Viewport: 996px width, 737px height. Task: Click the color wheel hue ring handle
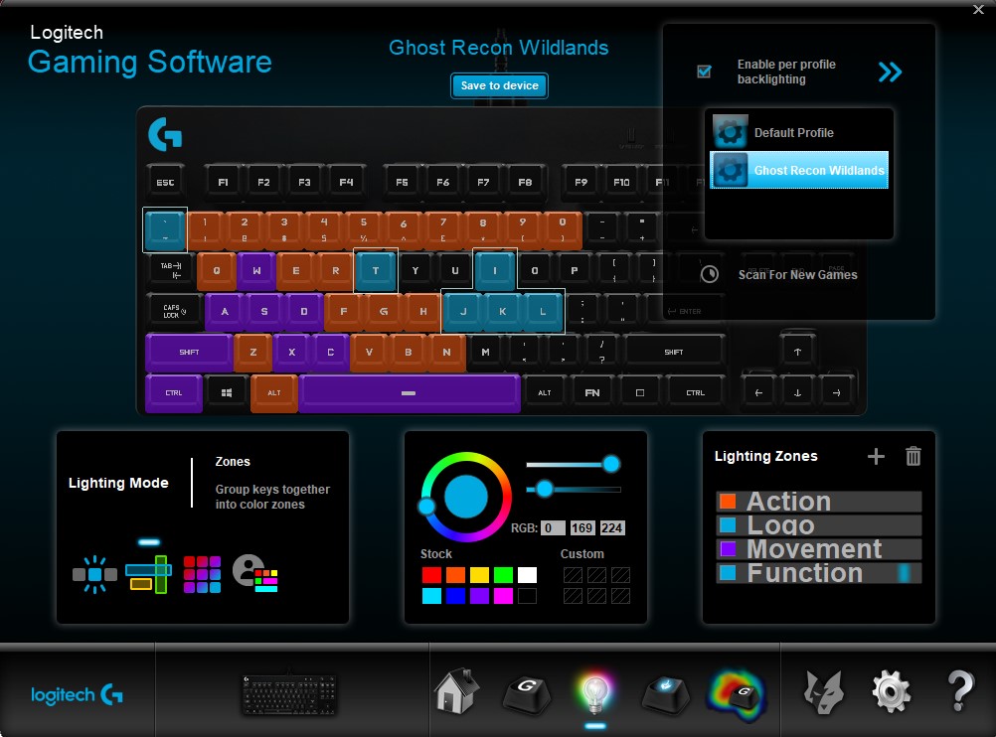click(x=426, y=506)
